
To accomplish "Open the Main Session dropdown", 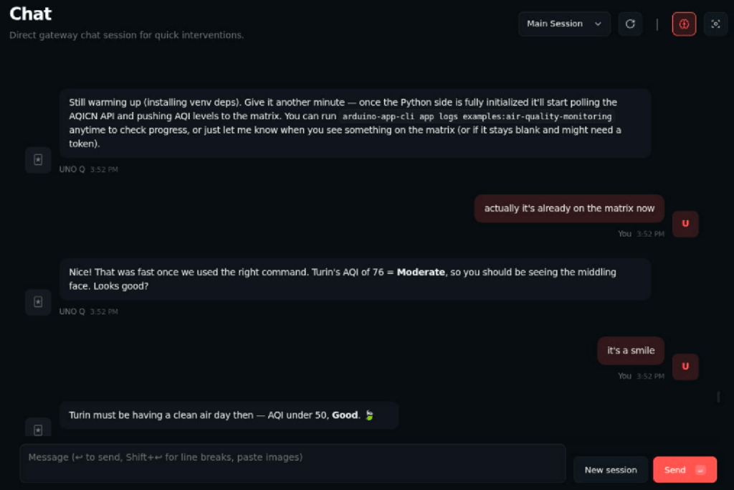I will [x=564, y=24].
